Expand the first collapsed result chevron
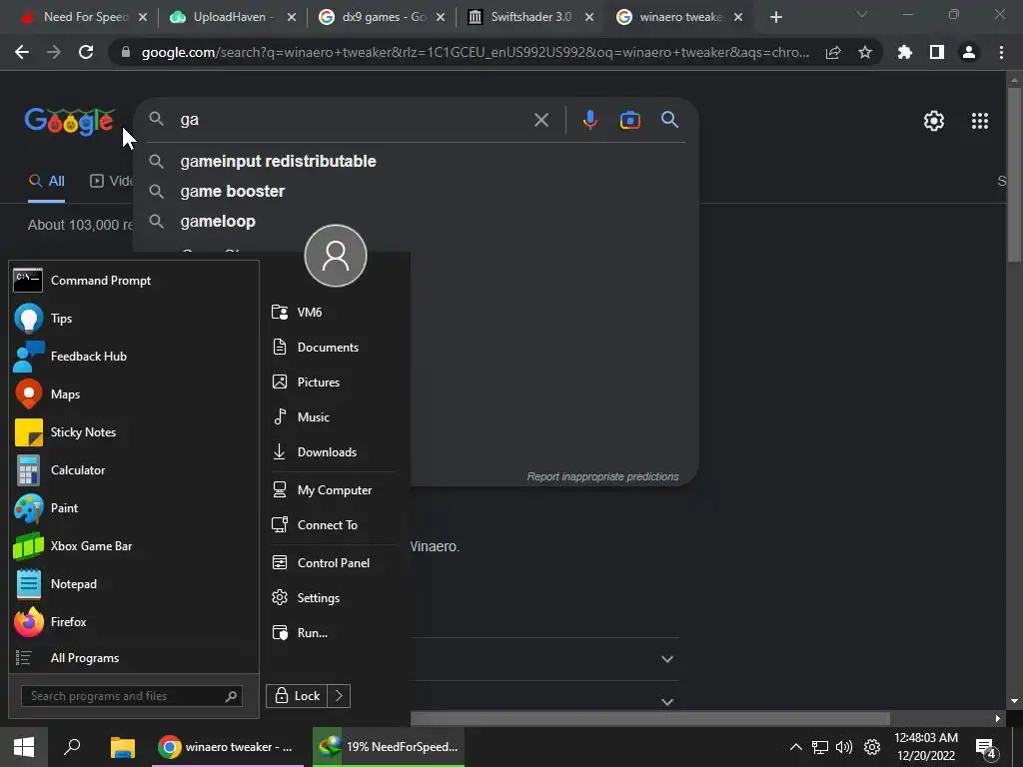This screenshot has height=767, width=1023. click(666, 659)
